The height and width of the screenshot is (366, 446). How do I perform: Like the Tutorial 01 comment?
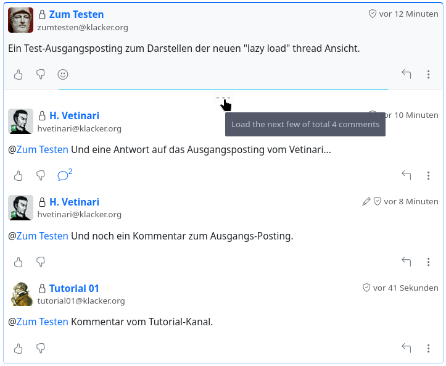click(19, 349)
